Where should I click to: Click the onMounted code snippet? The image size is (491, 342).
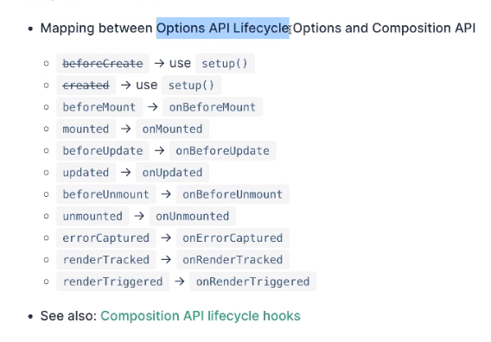tap(172, 129)
